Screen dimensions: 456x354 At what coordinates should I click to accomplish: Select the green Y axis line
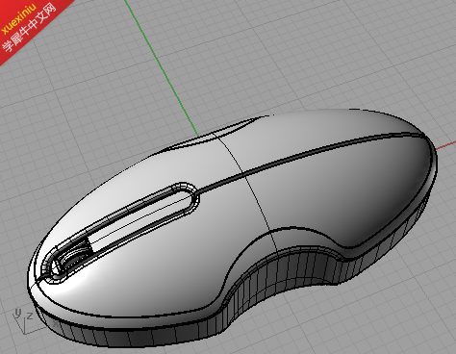[161, 66]
